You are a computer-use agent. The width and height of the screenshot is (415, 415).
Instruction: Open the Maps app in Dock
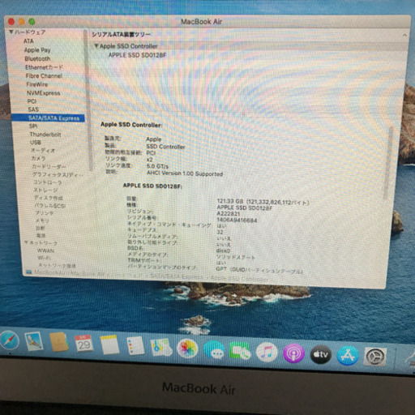(161, 347)
